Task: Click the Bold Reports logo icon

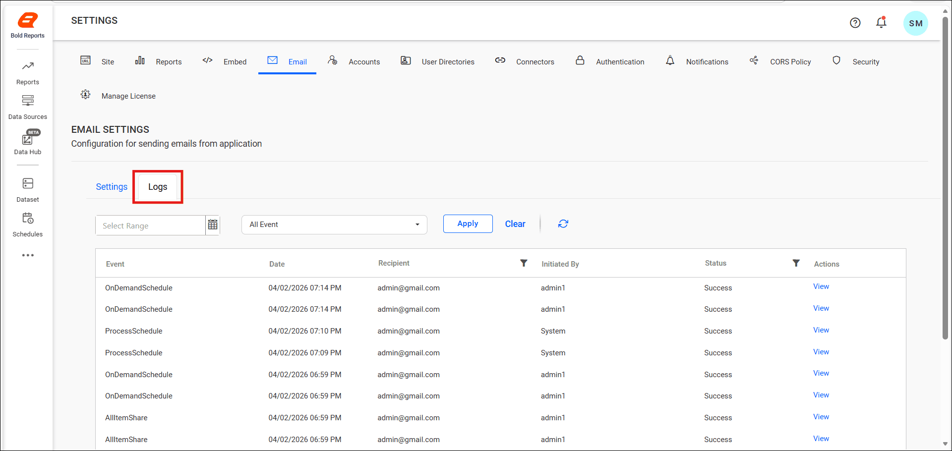Action: point(28,20)
